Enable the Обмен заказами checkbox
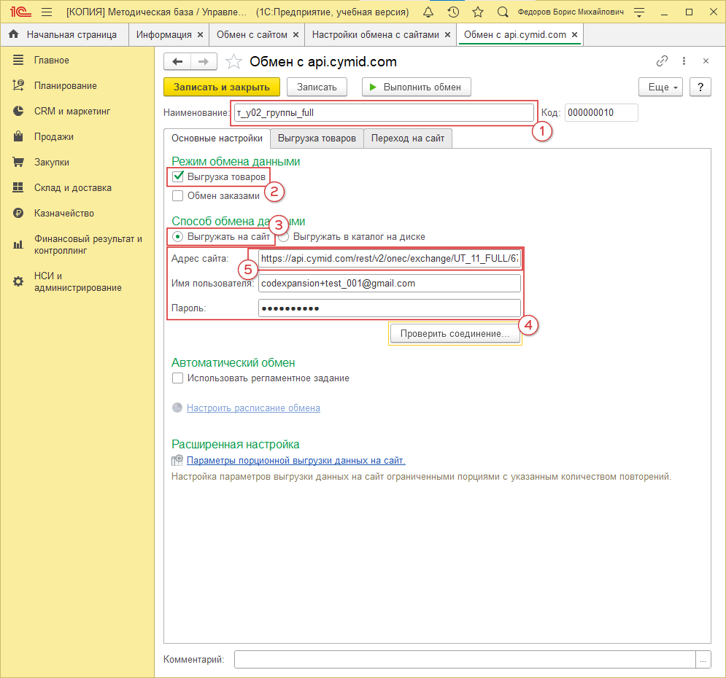Screen dimensions: 726x678 (177, 195)
